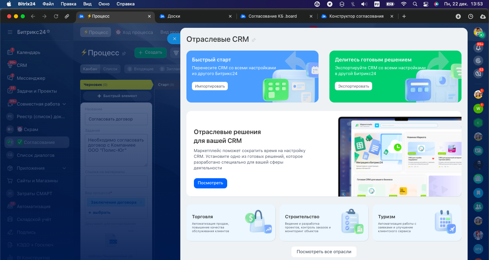Go back with the left arrow
This screenshot has width=489, height=260.
tap(33, 16)
